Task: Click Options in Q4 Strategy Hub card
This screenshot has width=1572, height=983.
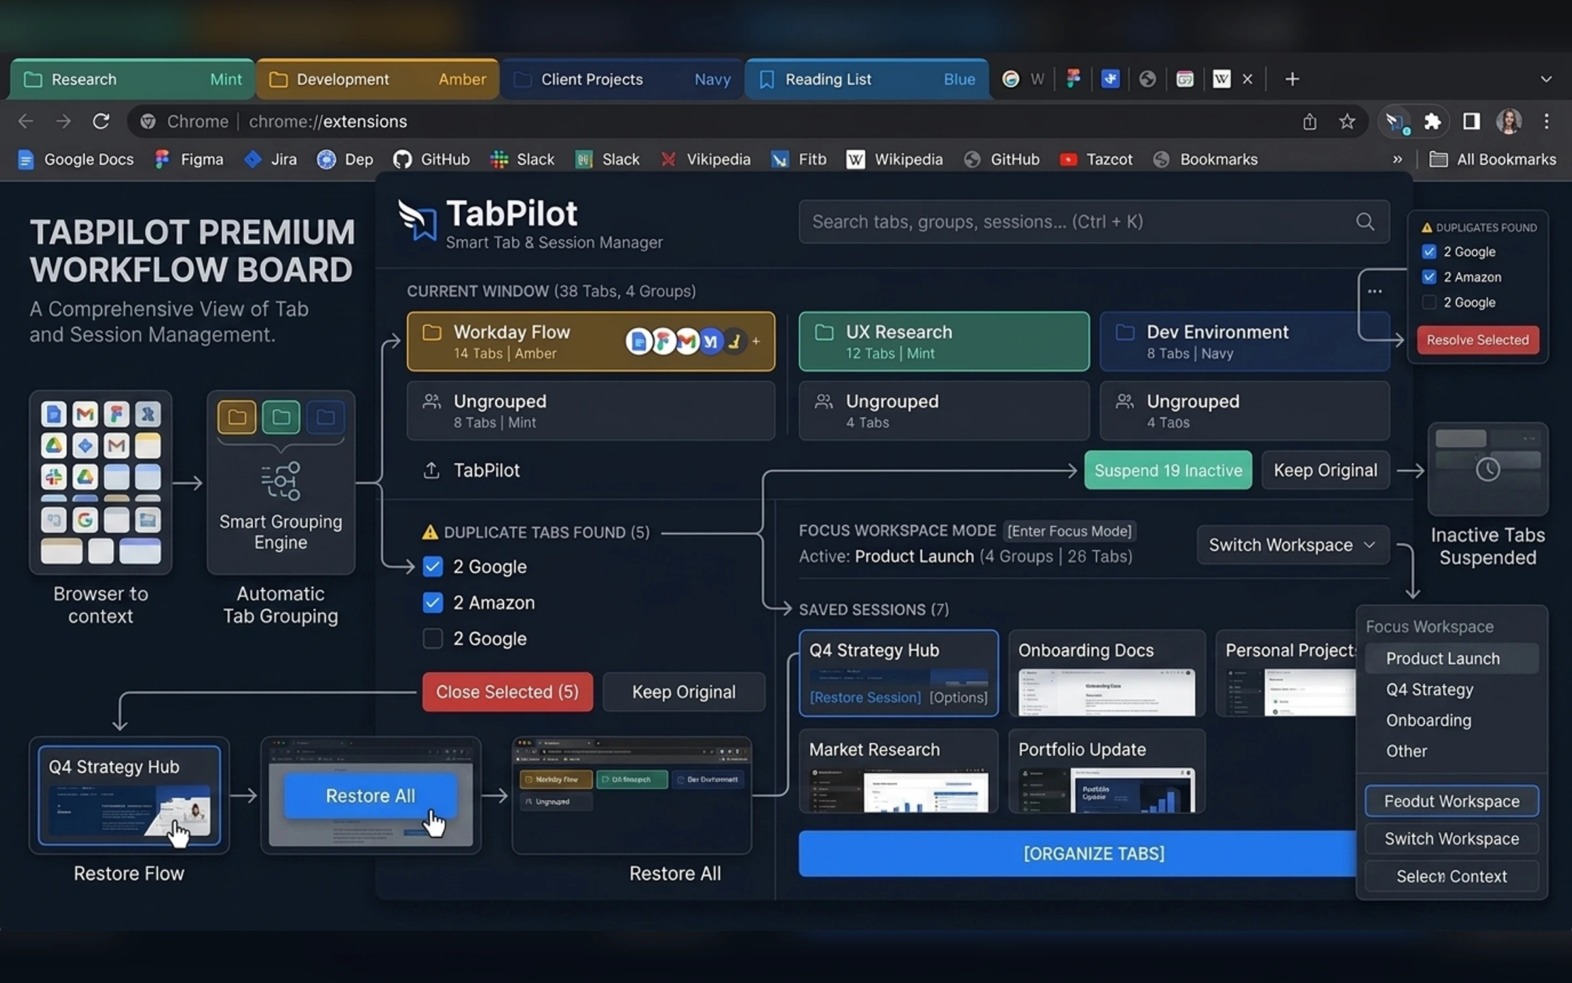Action: coord(958,697)
